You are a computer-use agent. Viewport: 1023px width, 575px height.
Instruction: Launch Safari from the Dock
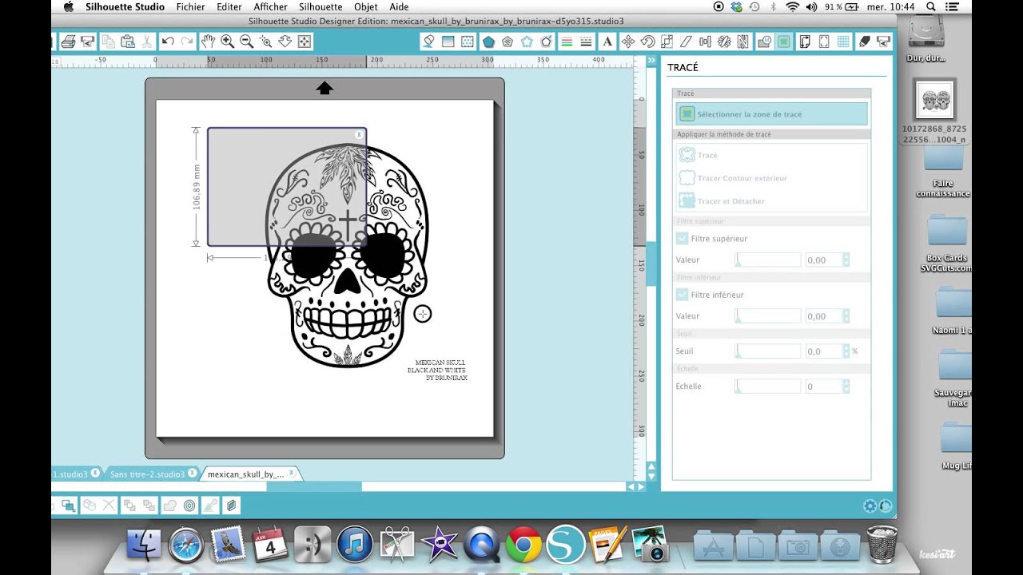[186, 545]
